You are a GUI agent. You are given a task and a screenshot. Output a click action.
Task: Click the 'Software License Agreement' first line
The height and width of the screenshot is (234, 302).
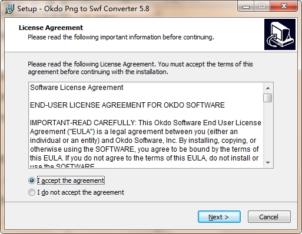[77, 88]
